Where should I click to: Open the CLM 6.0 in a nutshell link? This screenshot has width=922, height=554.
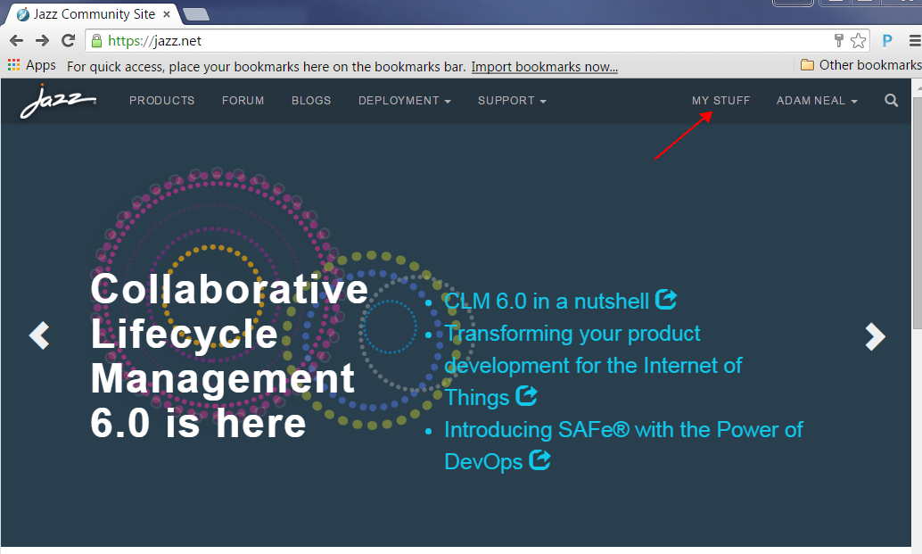pos(547,302)
